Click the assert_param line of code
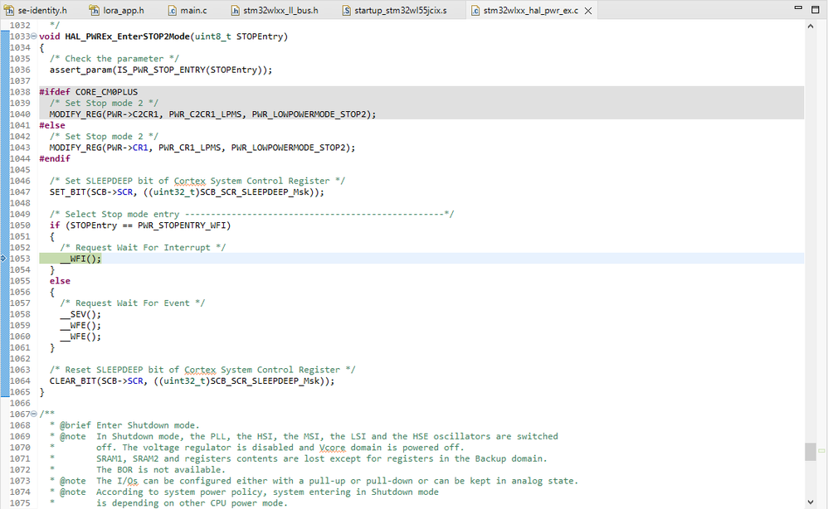 coord(161,70)
